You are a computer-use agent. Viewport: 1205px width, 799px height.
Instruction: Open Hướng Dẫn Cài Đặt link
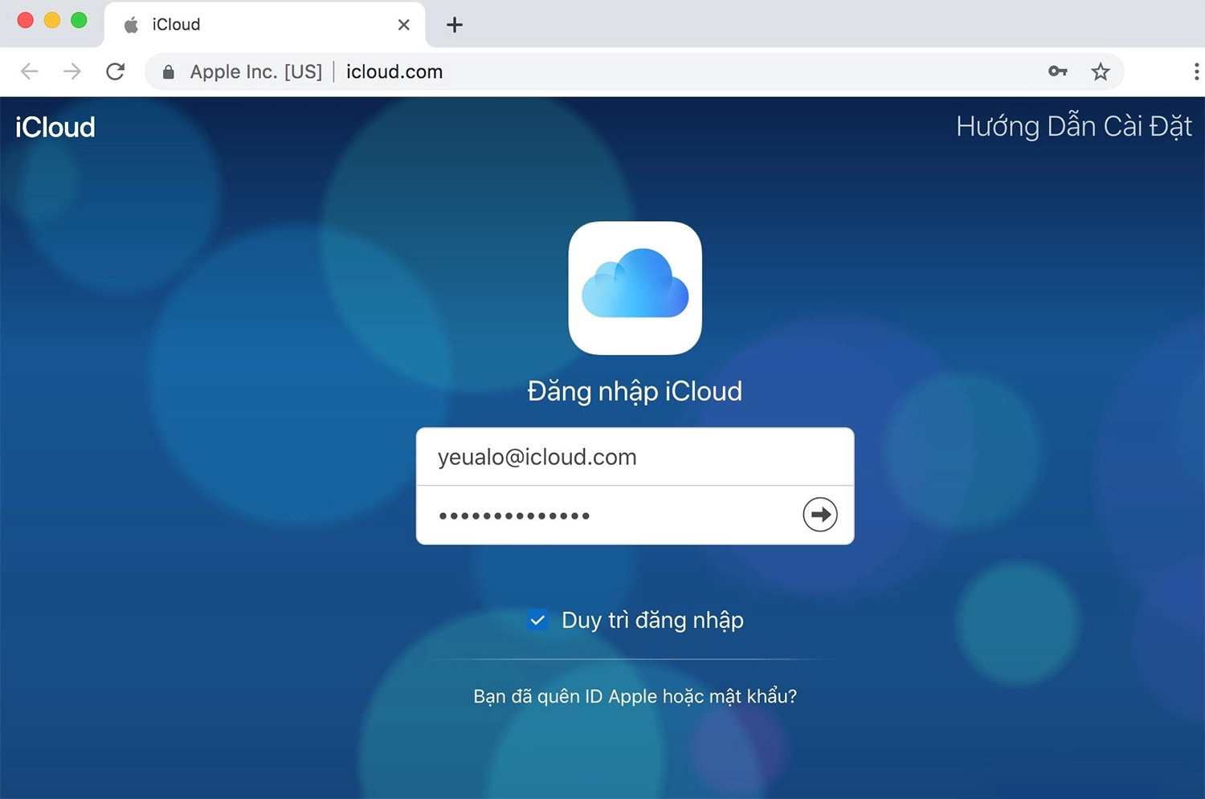pyautogui.click(x=1074, y=127)
